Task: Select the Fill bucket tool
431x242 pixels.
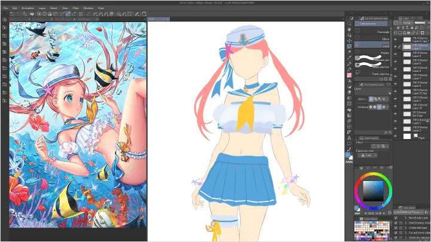Action: [349, 109]
